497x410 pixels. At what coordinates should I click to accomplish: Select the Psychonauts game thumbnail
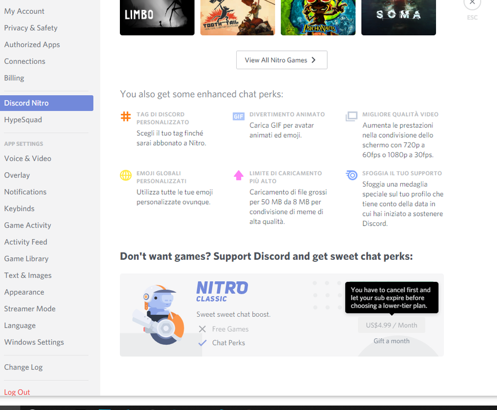coord(318,17)
